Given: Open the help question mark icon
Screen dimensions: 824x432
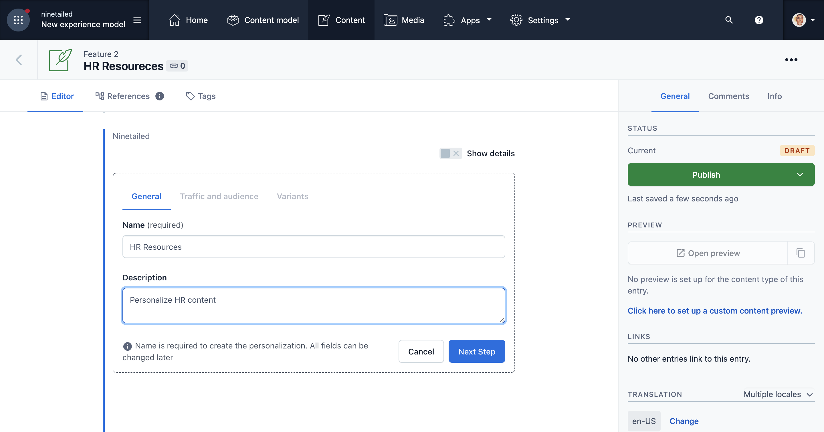Looking at the screenshot, I should (x=759, y=20).
